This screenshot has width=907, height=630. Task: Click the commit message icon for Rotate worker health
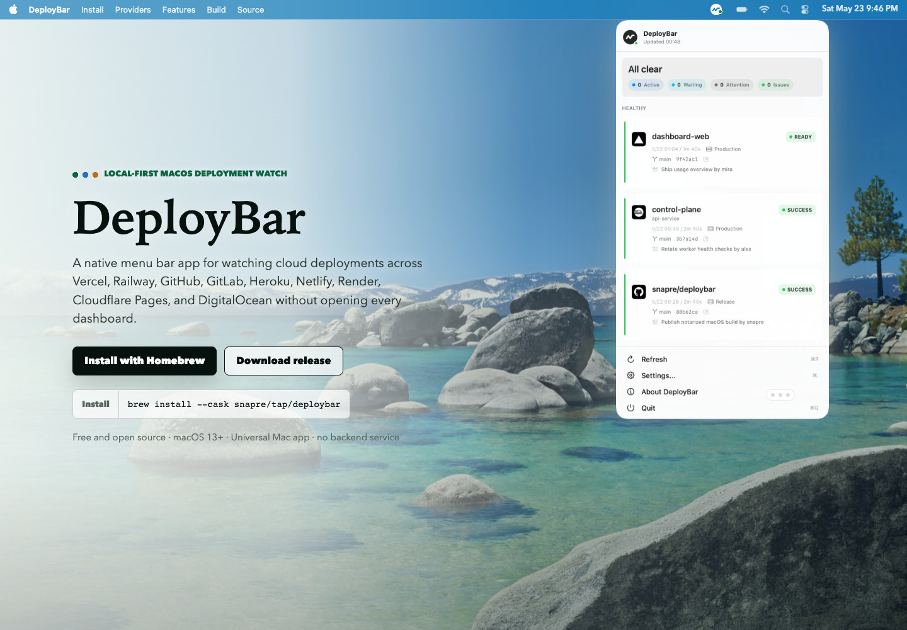[655, 249]
